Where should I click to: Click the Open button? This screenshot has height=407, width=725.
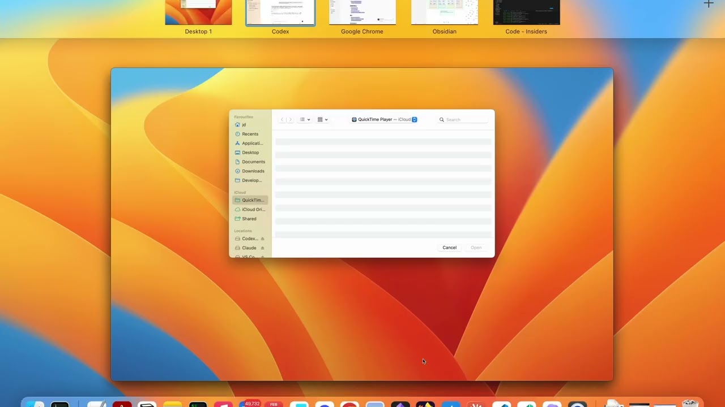pos(476,248)
